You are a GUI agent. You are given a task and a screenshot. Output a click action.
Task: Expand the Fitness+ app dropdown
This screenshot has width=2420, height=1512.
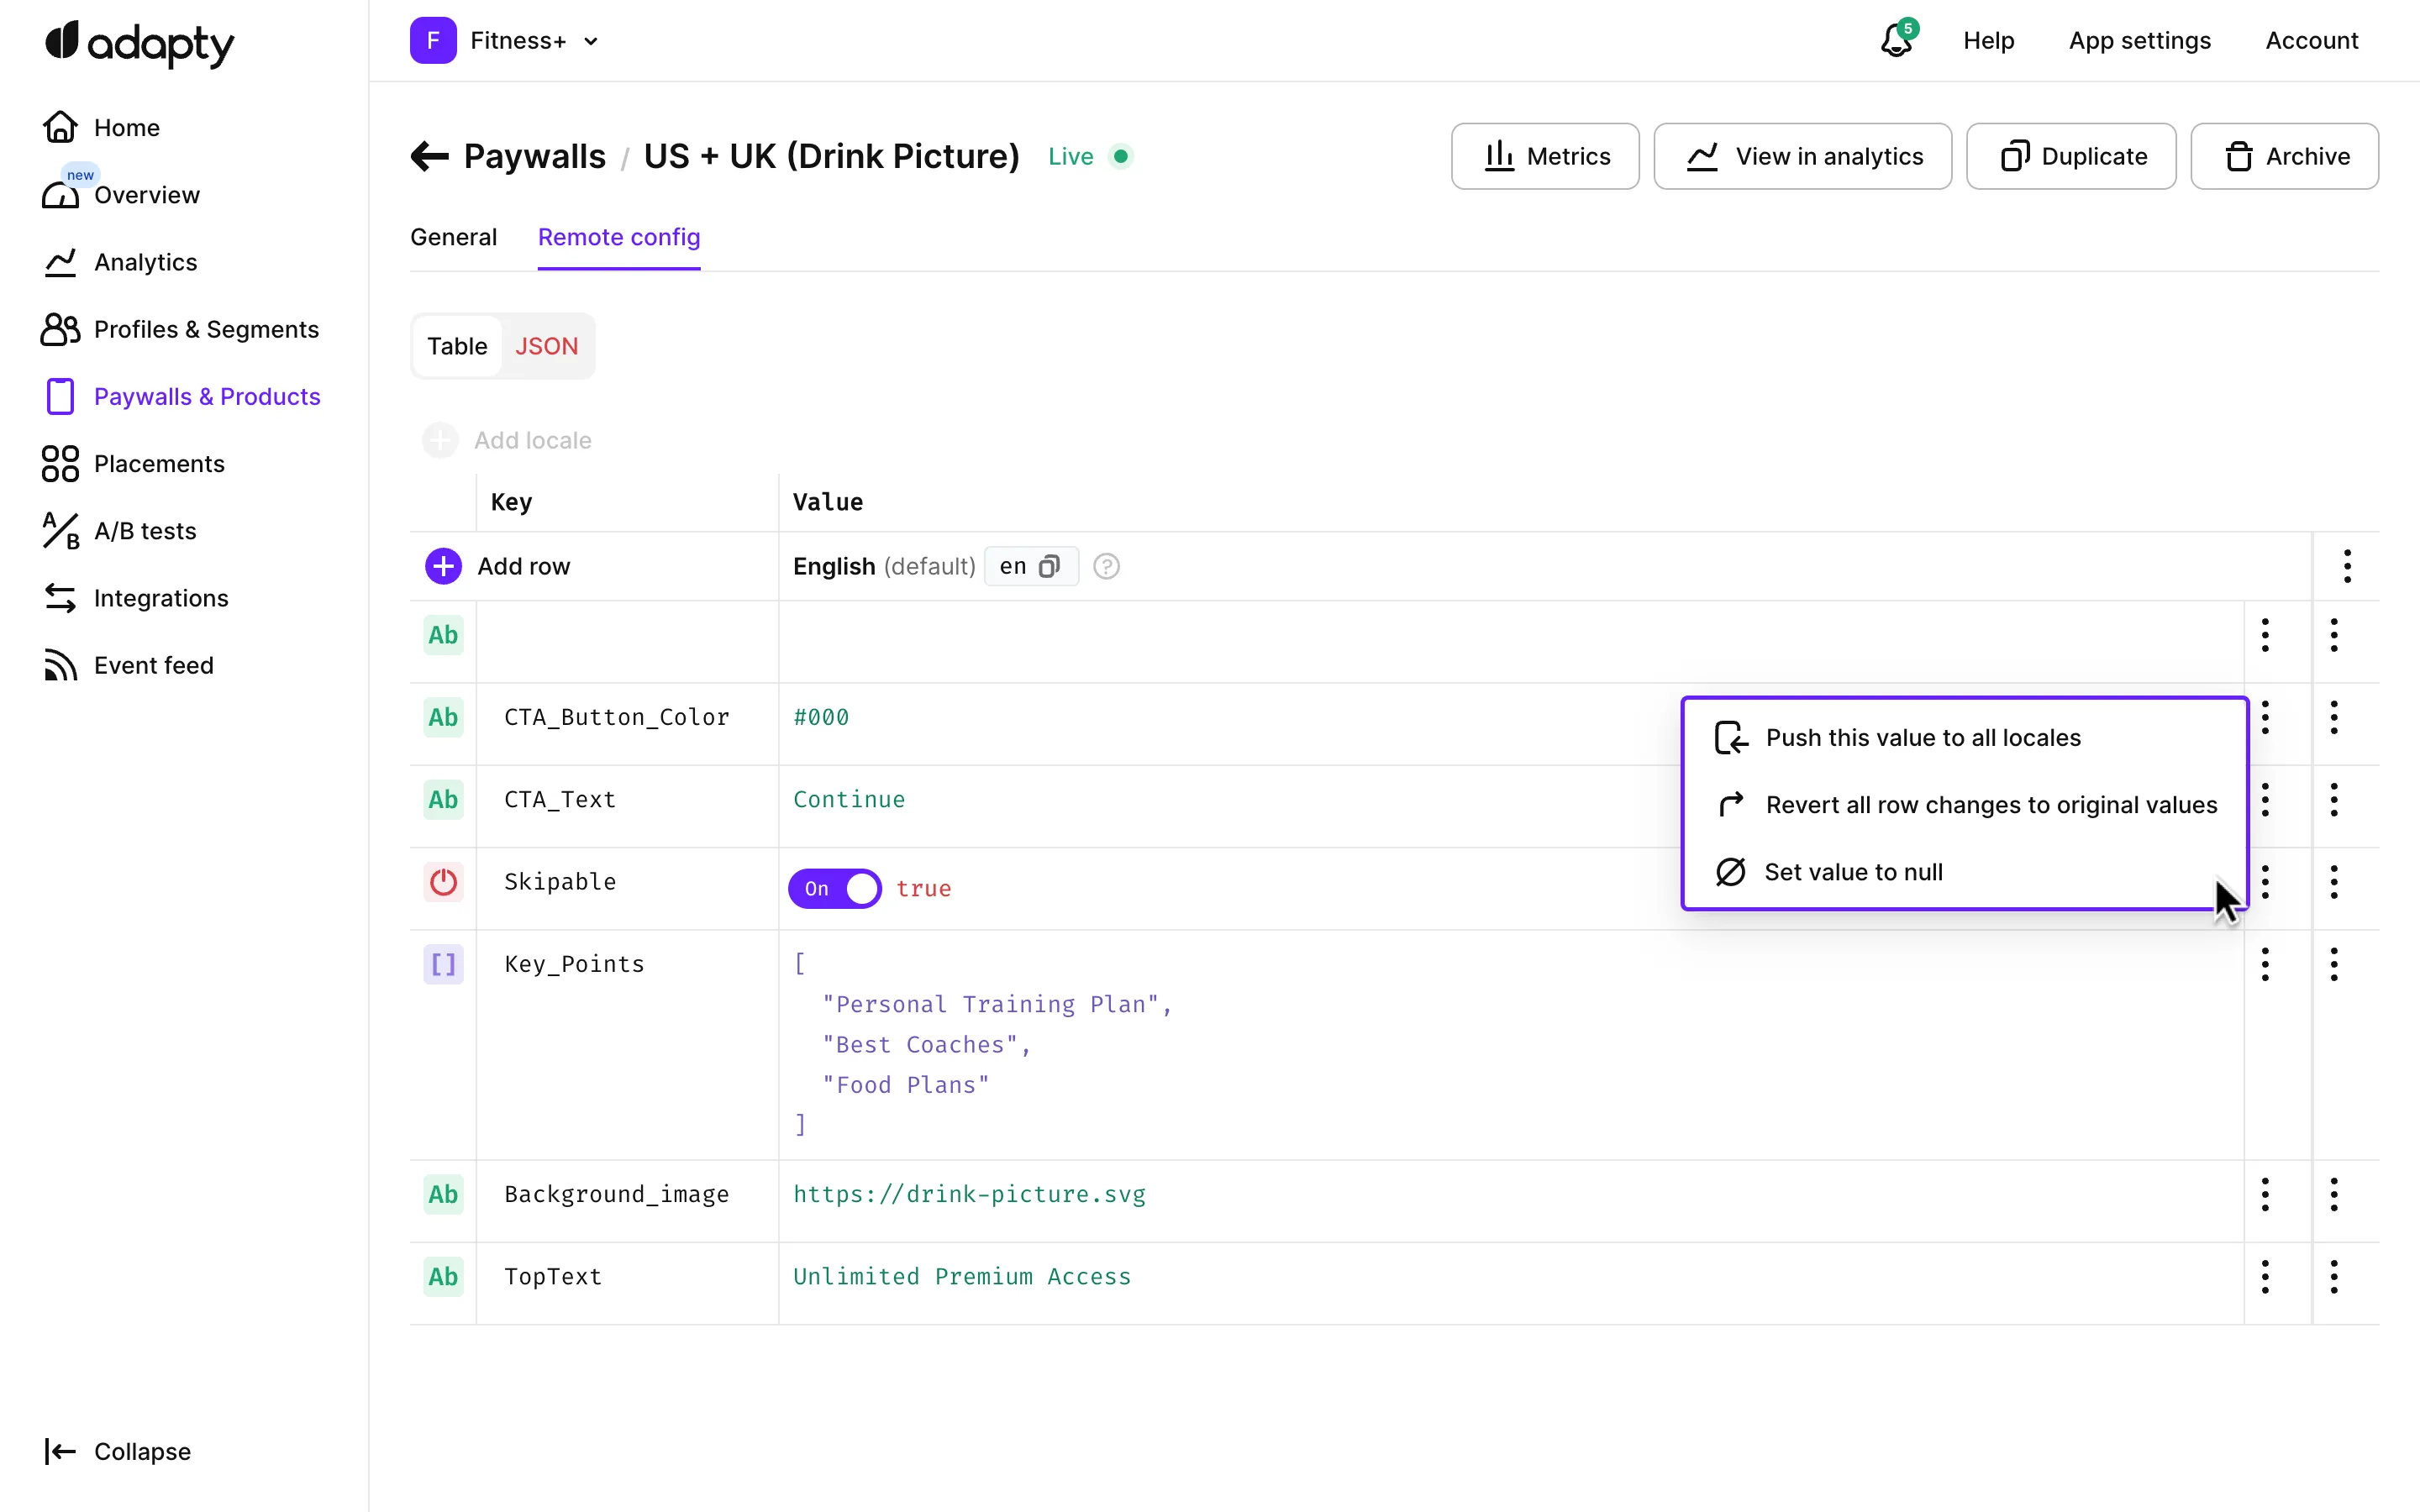(591, 41)
